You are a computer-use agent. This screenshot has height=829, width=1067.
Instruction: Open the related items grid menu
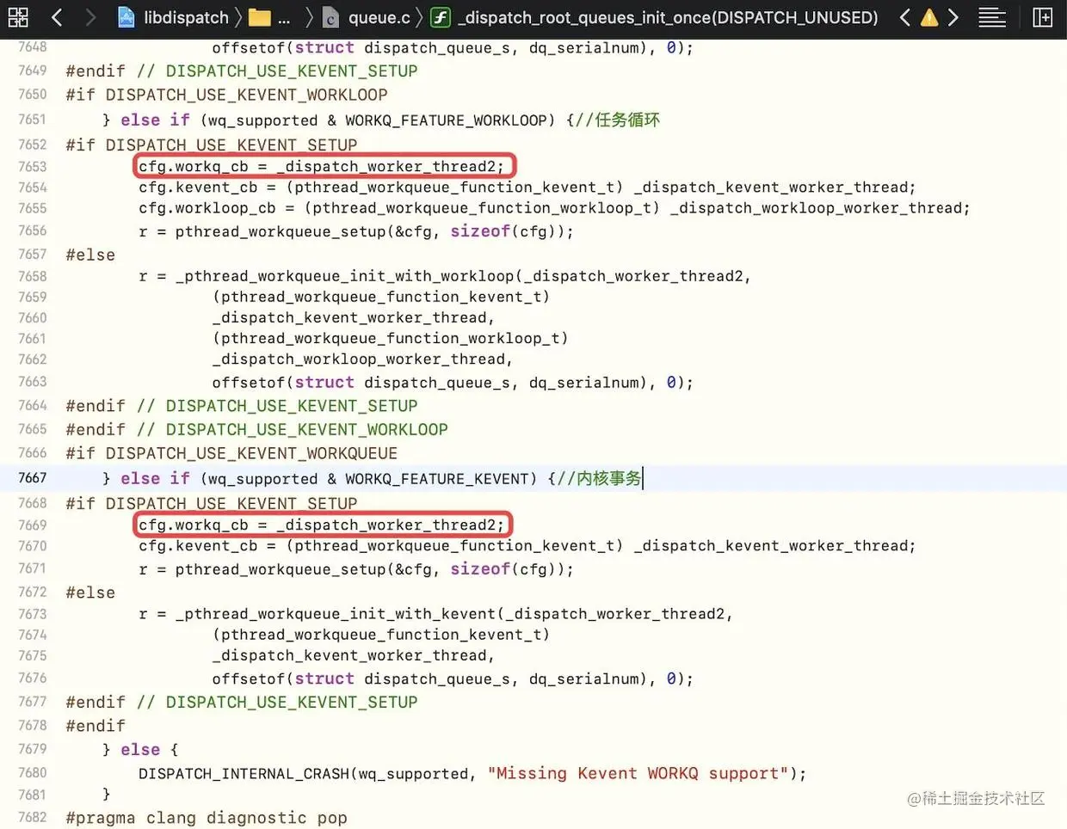click(18, 17)
